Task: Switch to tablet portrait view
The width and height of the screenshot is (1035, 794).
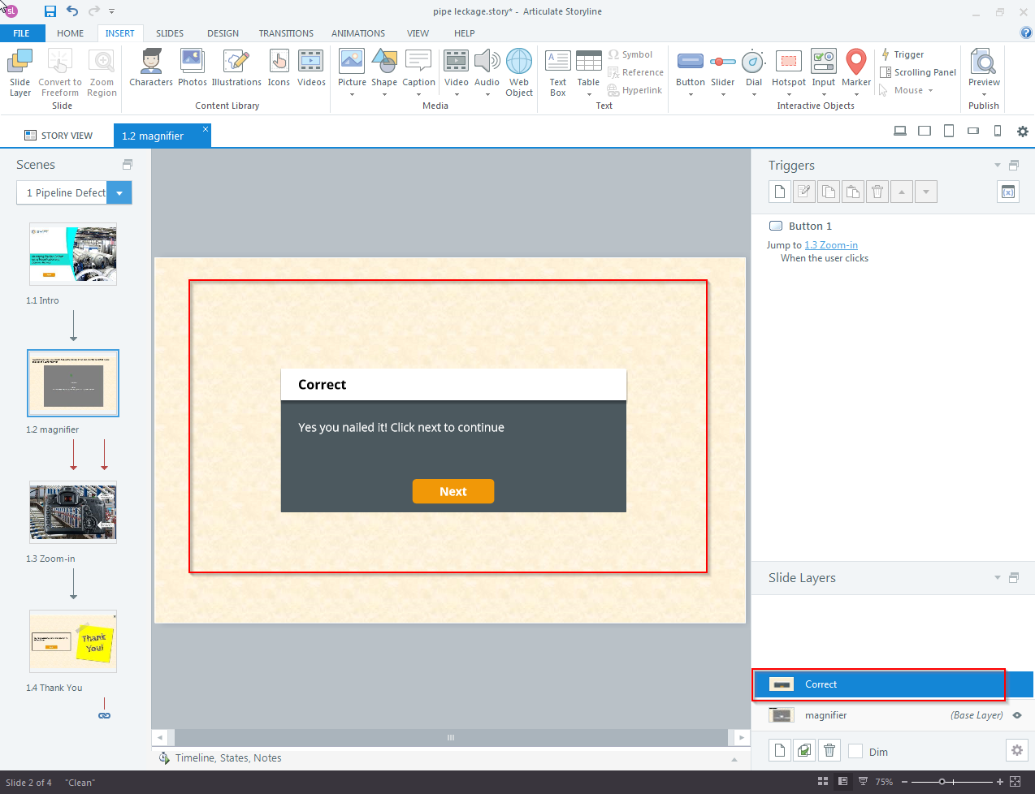Action: click(x=948, y=131)
